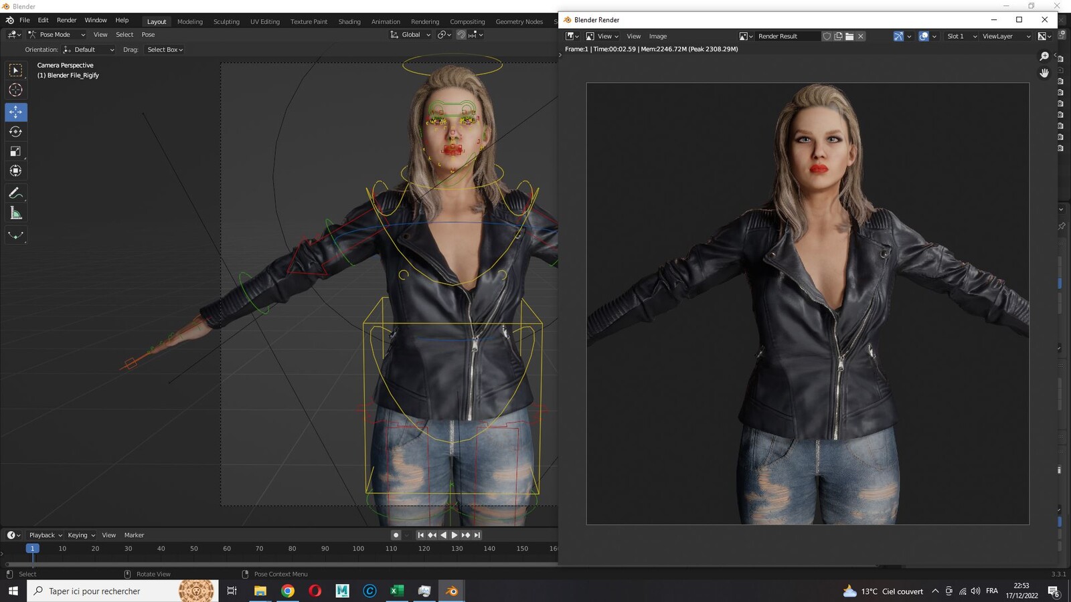1071x602 pixels.
Task: Open the Edit menu
Action: click(43, 20)
